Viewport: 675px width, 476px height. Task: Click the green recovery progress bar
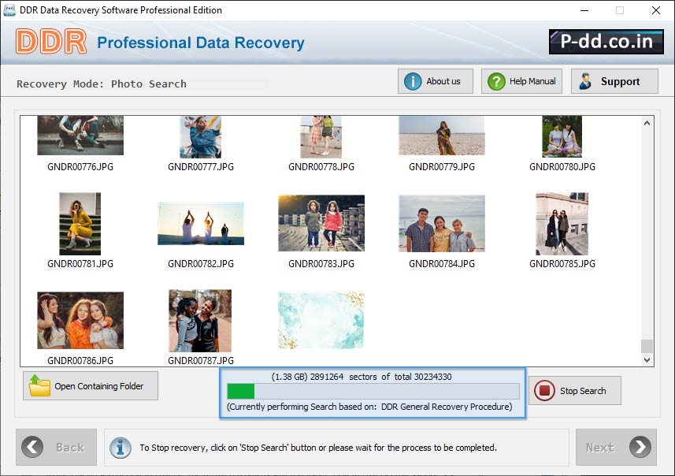click(x=240, y=390)
